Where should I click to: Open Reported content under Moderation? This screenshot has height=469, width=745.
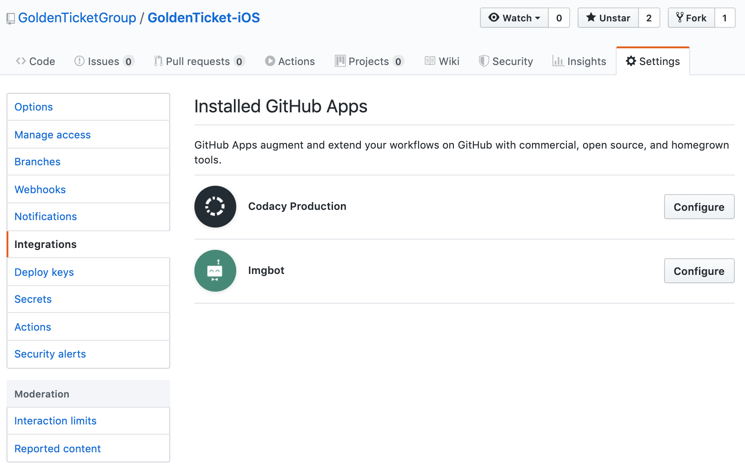(x=88, y=449)
